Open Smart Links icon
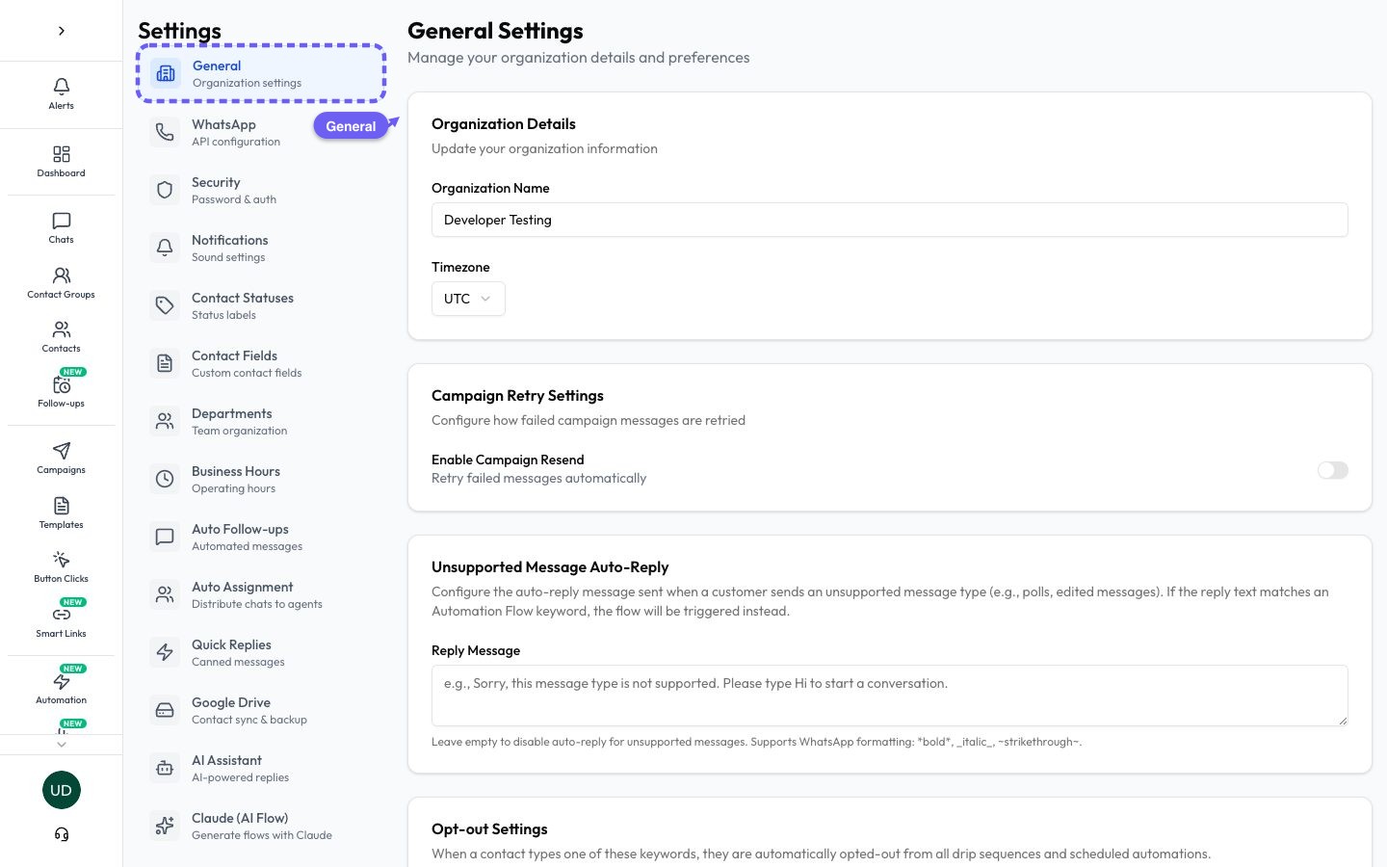Screen dimensions: 1387x867 (x=62, y=615)
